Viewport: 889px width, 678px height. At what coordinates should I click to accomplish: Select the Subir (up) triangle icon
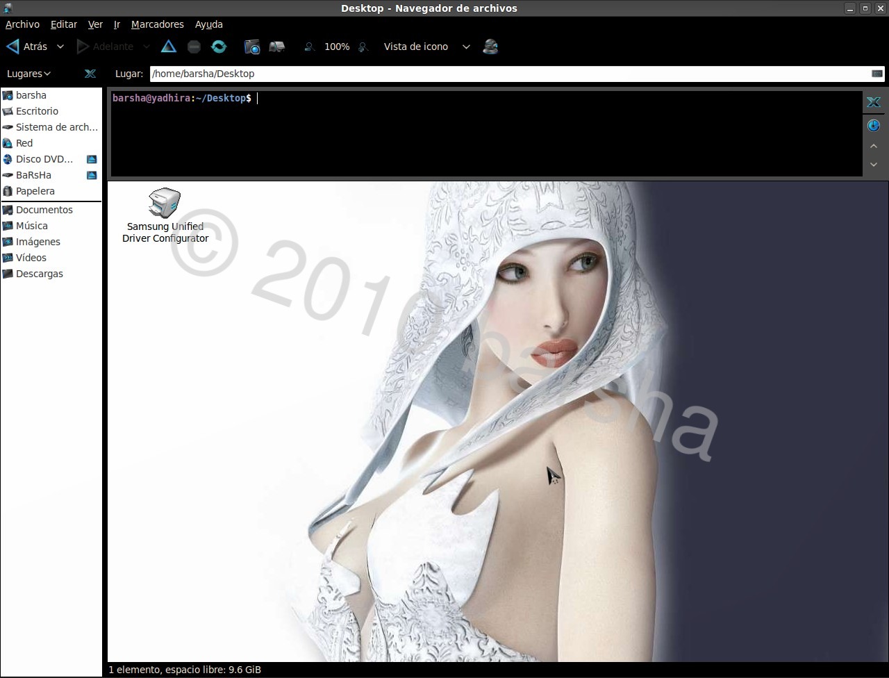(x=169, y=46)
